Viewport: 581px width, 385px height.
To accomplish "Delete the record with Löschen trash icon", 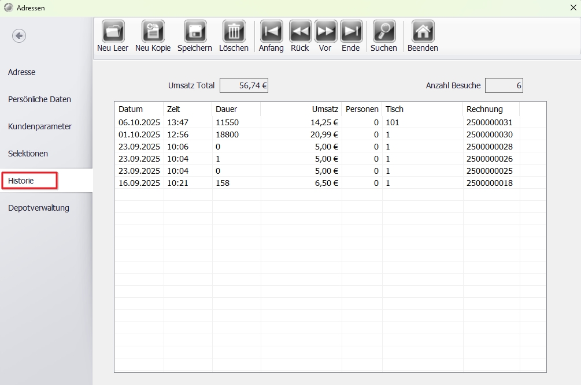I will pyautogui.click(x=234, y=31).
